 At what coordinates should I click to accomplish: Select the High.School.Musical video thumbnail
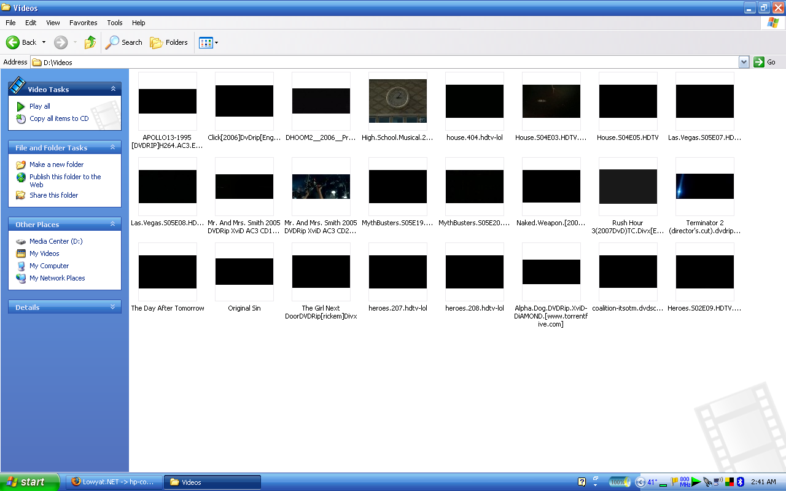pos(397,101)
